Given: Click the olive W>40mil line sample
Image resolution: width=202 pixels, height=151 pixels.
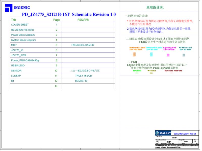Looking at the screenshot, I should click(151, 73).
